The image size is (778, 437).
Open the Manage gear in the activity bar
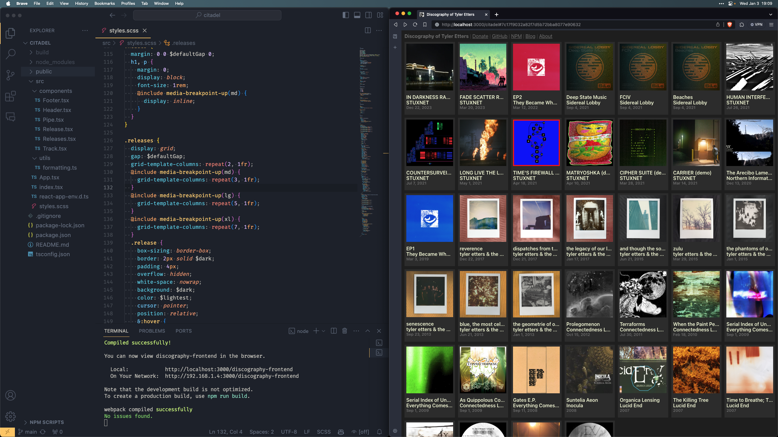[x=10, y=416]
